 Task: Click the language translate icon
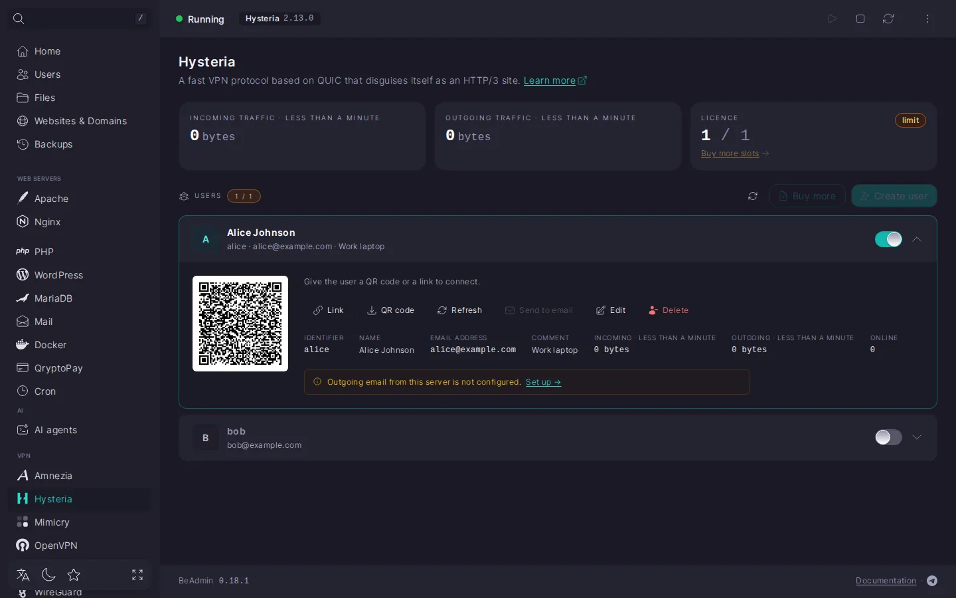23,575
